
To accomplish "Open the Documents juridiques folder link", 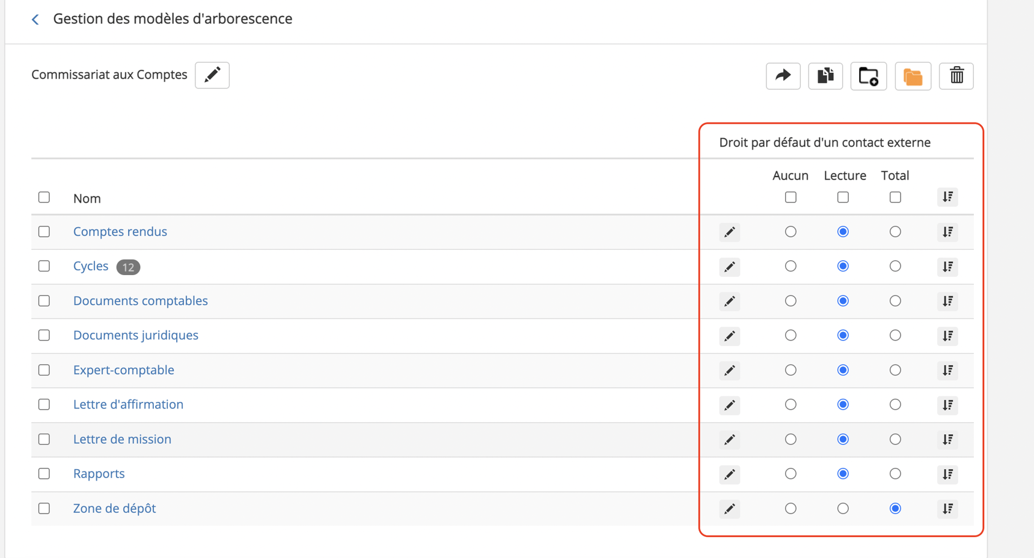I will coord(136,335).
